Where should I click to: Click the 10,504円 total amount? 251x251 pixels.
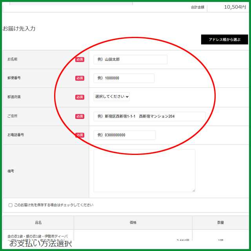click(235, 7)
